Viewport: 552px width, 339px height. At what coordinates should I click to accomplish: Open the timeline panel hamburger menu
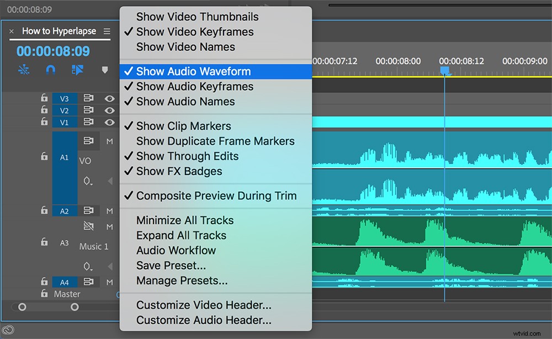tap(107, 31)
